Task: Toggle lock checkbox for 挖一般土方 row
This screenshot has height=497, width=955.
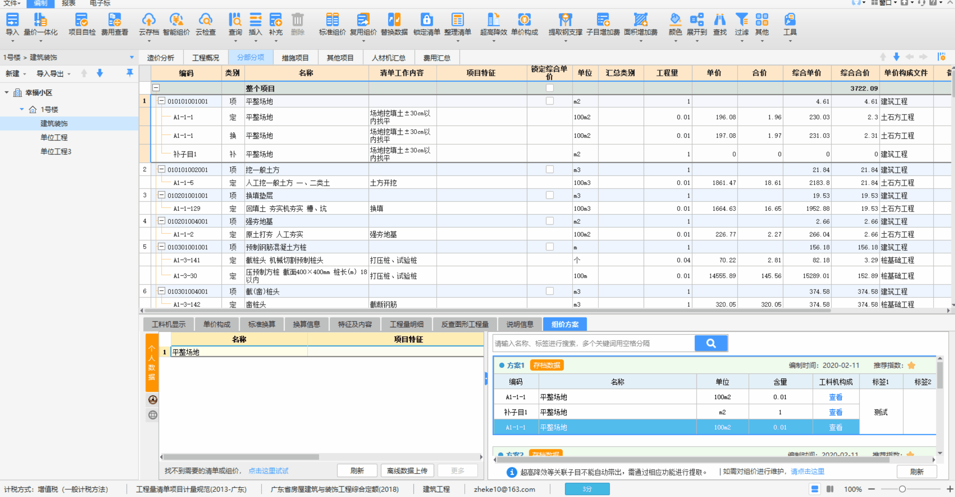Action: (549, 169)
